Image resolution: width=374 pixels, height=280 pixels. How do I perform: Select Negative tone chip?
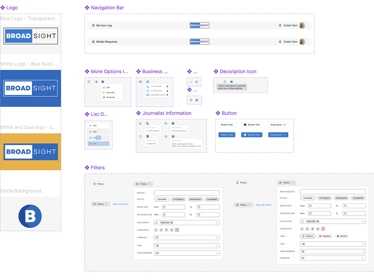coord(325,236)
